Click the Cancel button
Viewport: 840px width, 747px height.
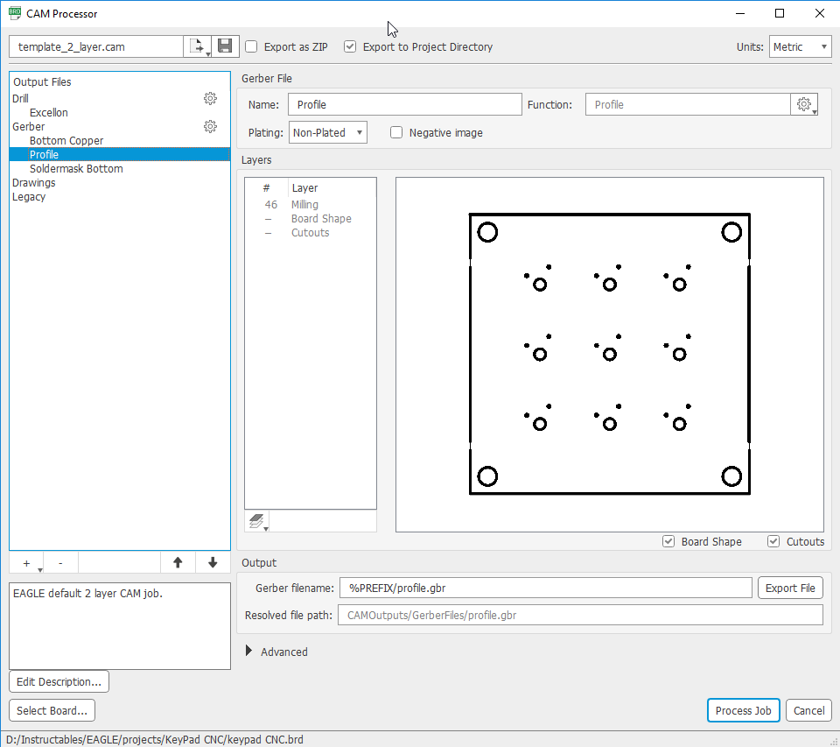point(808,710)
